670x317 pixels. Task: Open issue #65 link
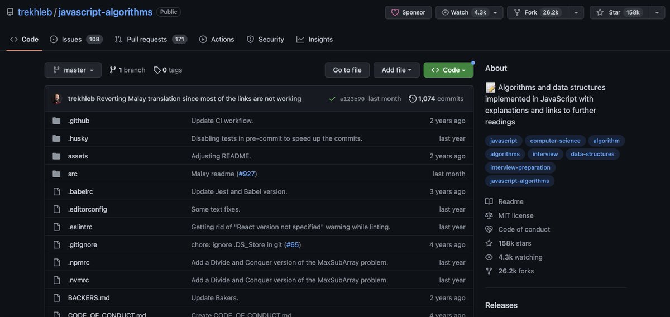pyautogui.click(x=293, y=245)
